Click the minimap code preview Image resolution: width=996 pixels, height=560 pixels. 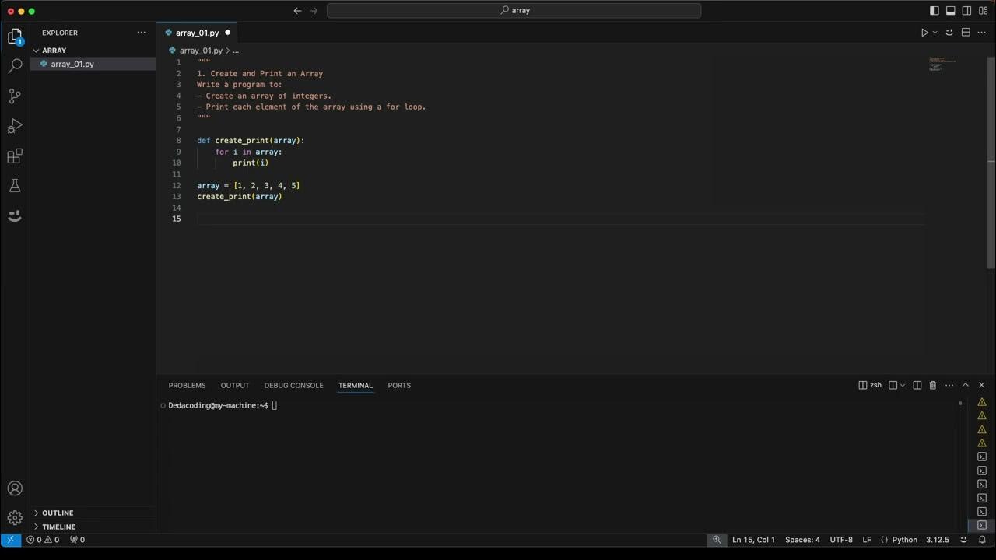coord(942,64)
